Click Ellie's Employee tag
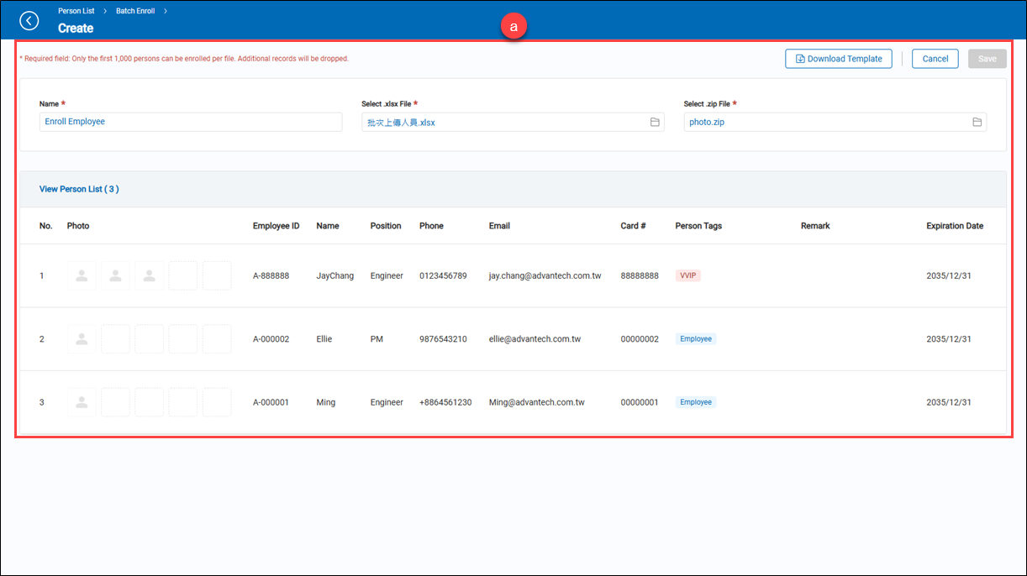The width and height of the screenshot is (1027, 576). coord(696,339)
